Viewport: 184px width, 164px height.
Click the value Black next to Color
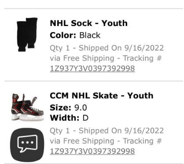90,35
